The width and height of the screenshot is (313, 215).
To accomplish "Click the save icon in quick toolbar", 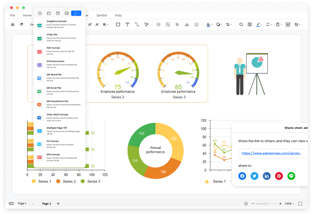I will coord(58,13).
